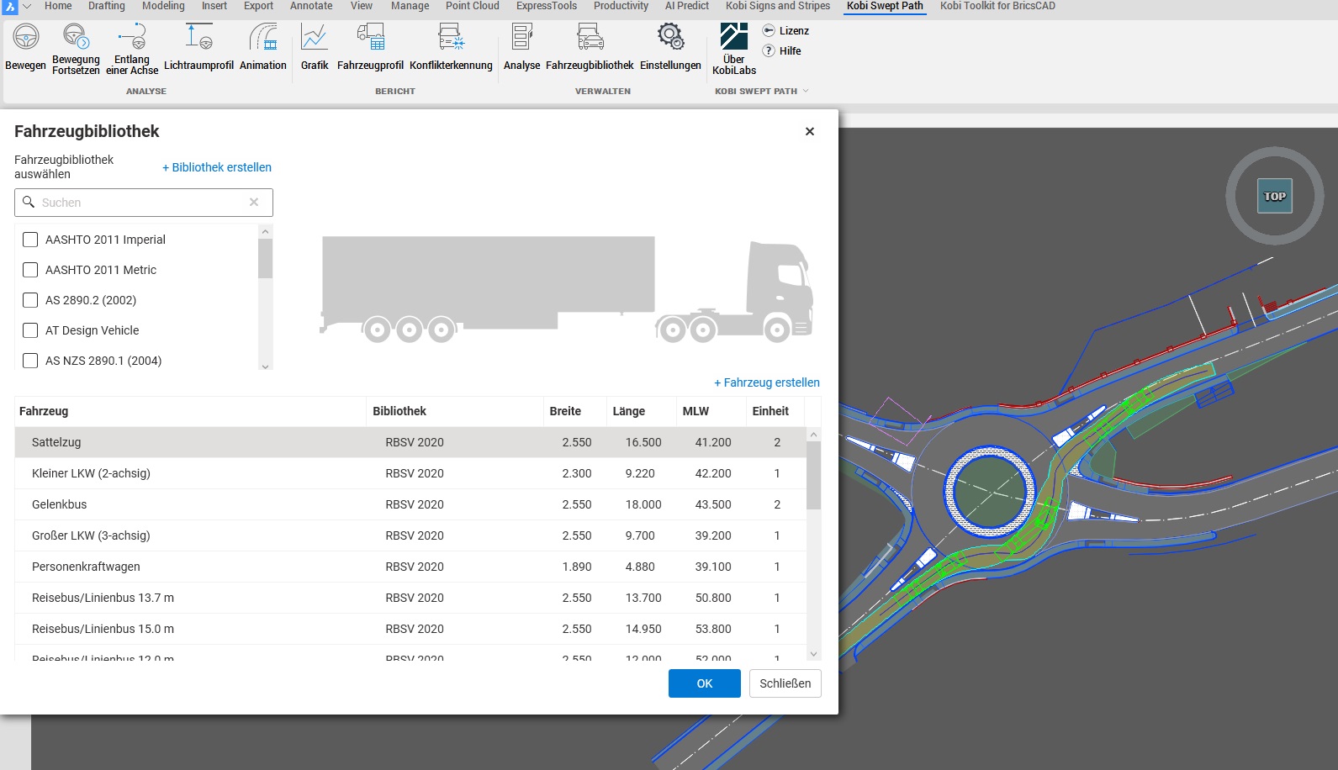Click vehicle table scroll-down arrow

[813, 654]
